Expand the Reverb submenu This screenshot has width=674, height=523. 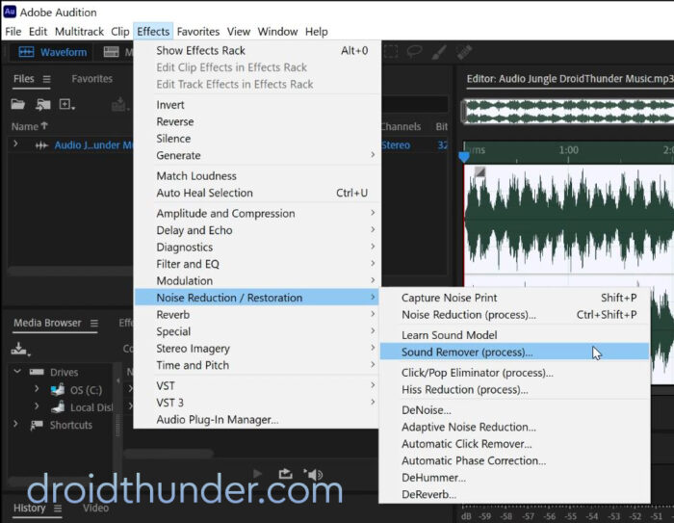[x=257, y=315]
